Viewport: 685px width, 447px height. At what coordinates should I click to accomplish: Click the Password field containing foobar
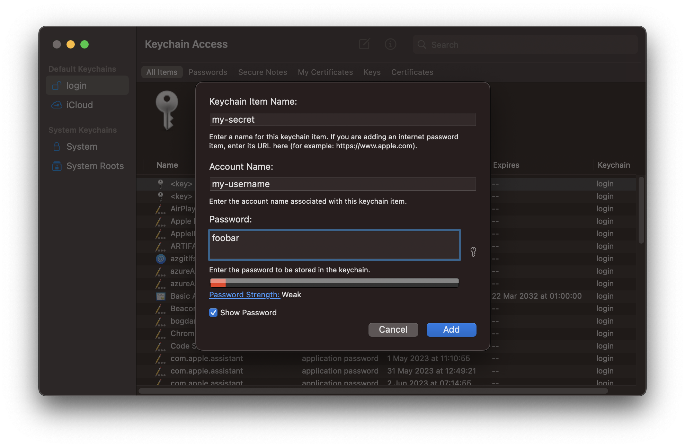coord(334,245)
